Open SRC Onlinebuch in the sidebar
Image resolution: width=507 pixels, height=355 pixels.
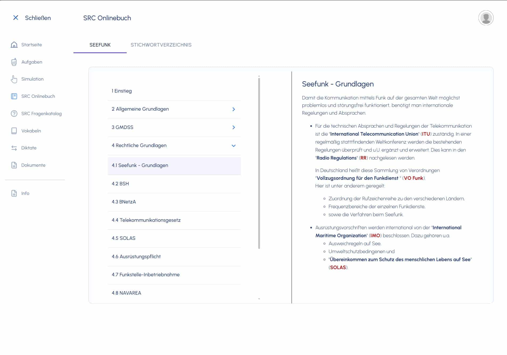[x=38, y=96]
